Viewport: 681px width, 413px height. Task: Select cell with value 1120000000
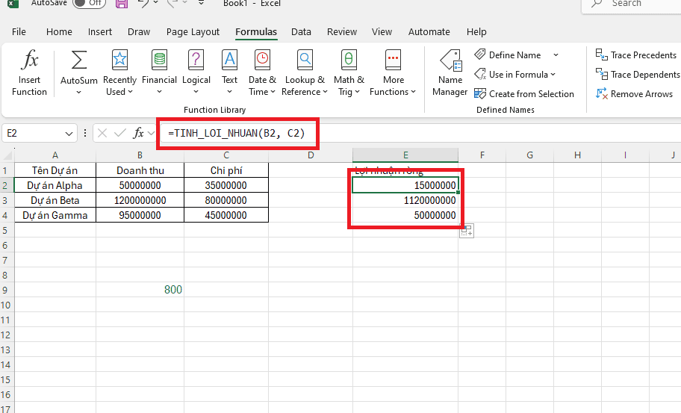pos(405,200)
